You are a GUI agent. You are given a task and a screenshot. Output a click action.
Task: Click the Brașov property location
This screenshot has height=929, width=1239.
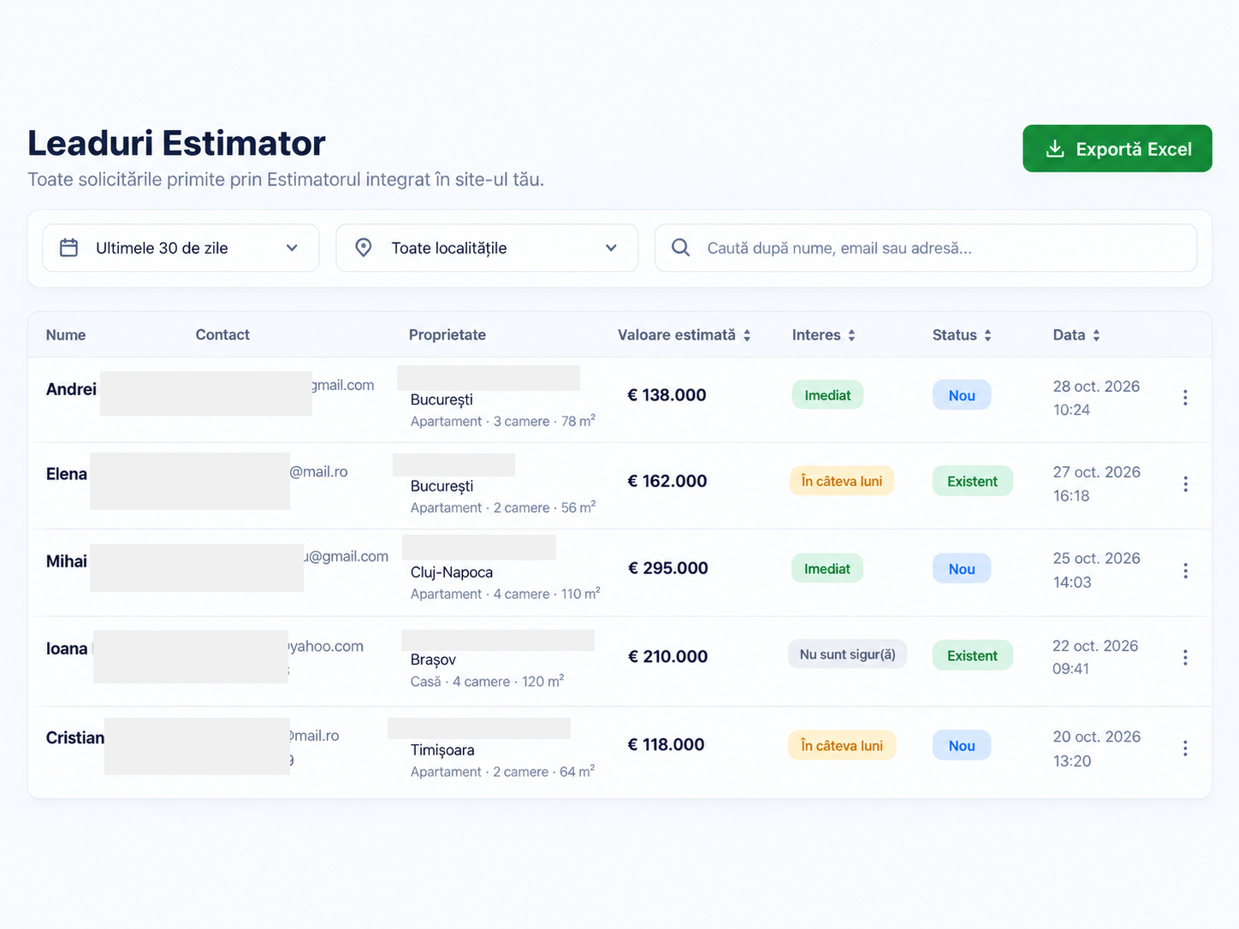(433, 660)
